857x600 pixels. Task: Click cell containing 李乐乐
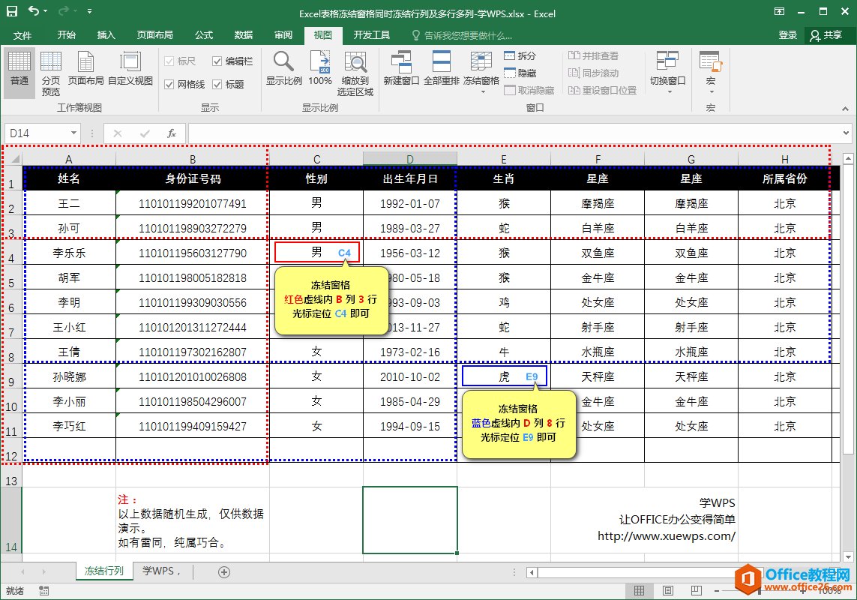pyautogui.click(x=69, y=253)
